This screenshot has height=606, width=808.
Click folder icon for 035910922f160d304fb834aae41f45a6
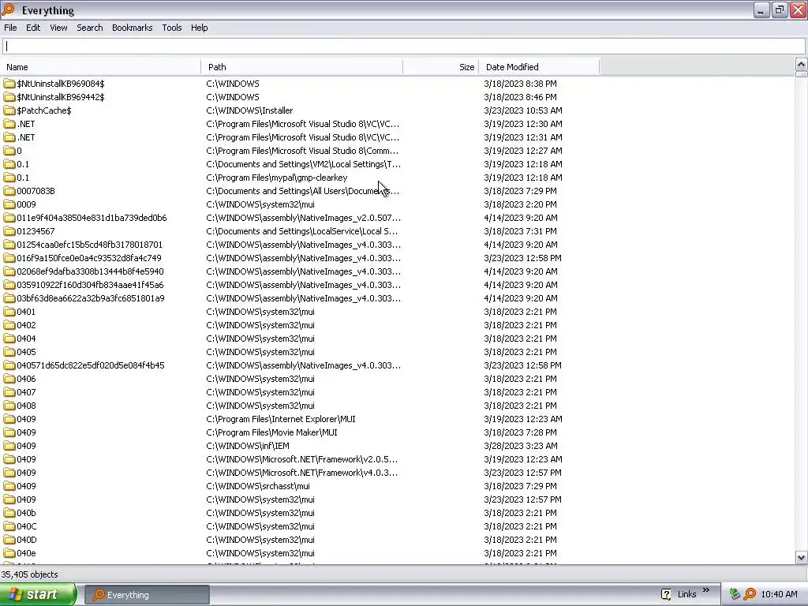[9, 284]
